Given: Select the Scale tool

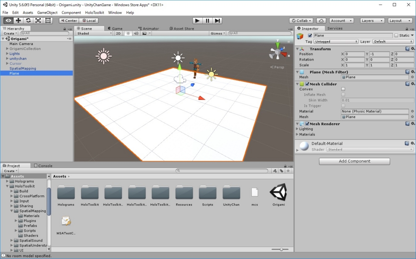Looking at the screenshot, I should (x=38, y=20).
